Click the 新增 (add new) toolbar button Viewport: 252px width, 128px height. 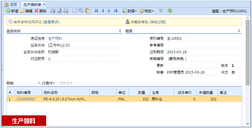pos(12,11)
